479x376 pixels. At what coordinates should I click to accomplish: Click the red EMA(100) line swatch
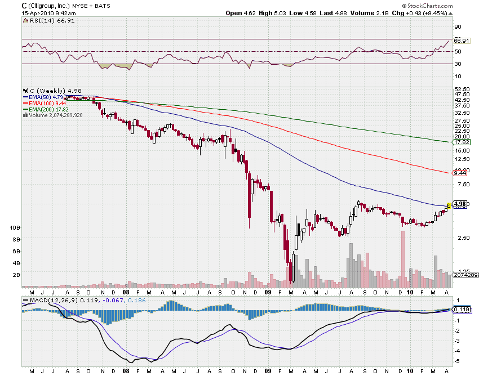pyautogui.click(x=26, y=104)
